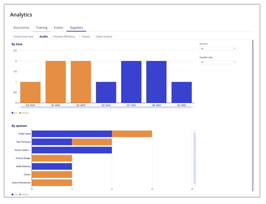This screenshot has height=204, width=266.
Task: View the Trends sub-tab
Action: (86, 37)
